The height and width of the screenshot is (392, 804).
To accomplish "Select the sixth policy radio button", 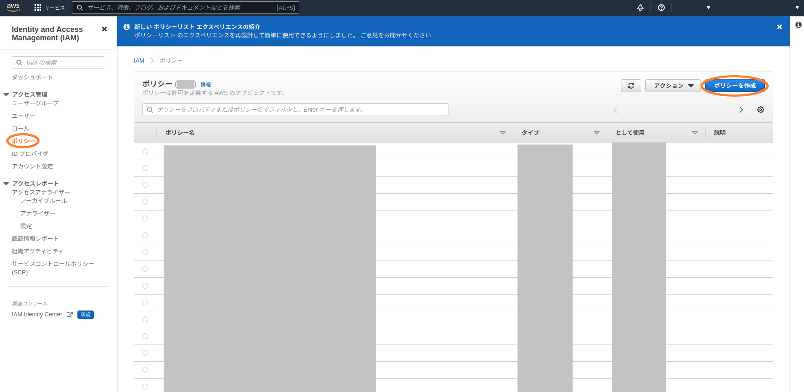I will point(145,235).
